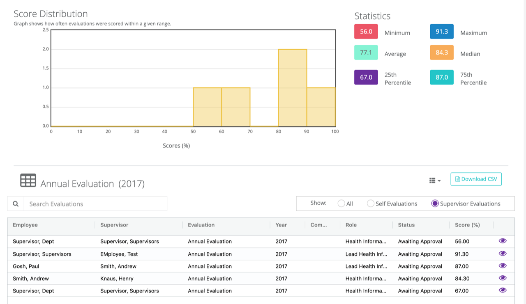
Task: Click the table grid icon beside Annual Evaluation
Action: pyautogui.click(x=28, y=181)
